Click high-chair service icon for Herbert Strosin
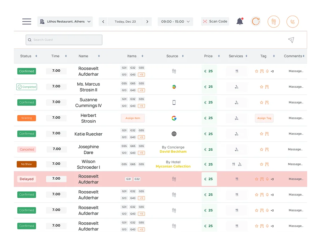321x244 pixels. pyautogui.click(x=236, y=118)
